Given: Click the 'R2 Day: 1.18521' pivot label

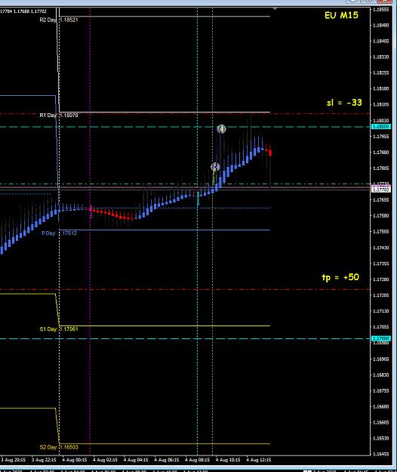Looking at the screenshot, I should click(x=59, y=20).
